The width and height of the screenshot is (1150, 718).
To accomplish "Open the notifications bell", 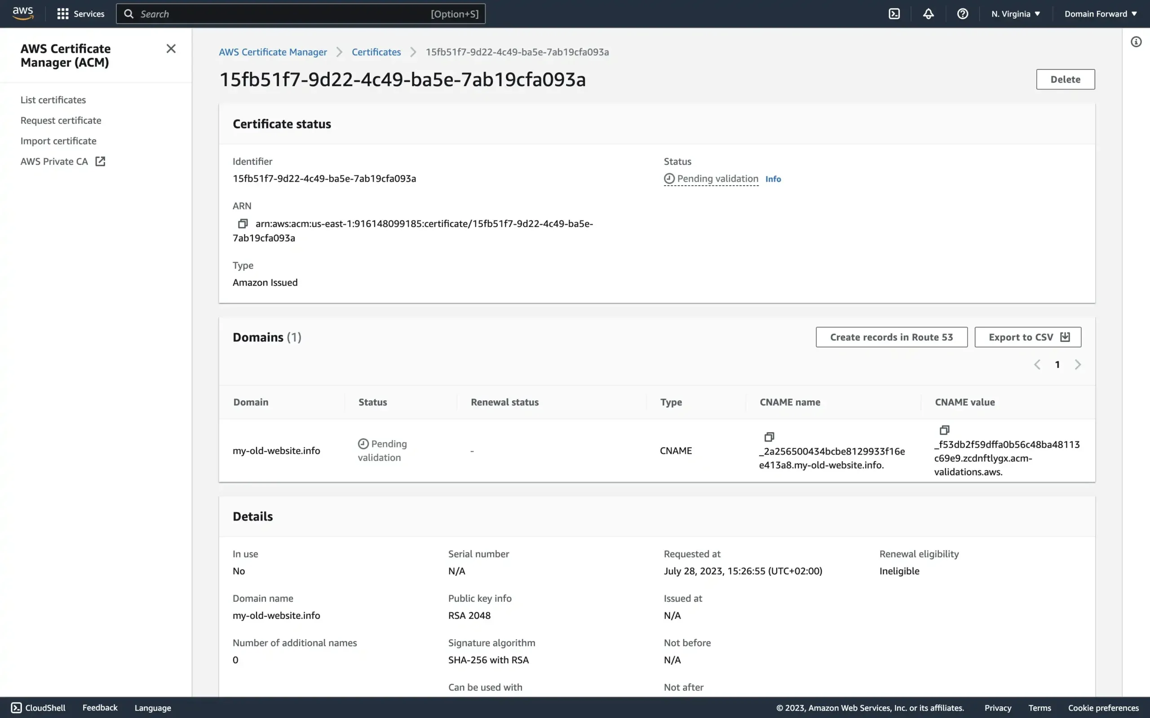I will coord(928,13).
